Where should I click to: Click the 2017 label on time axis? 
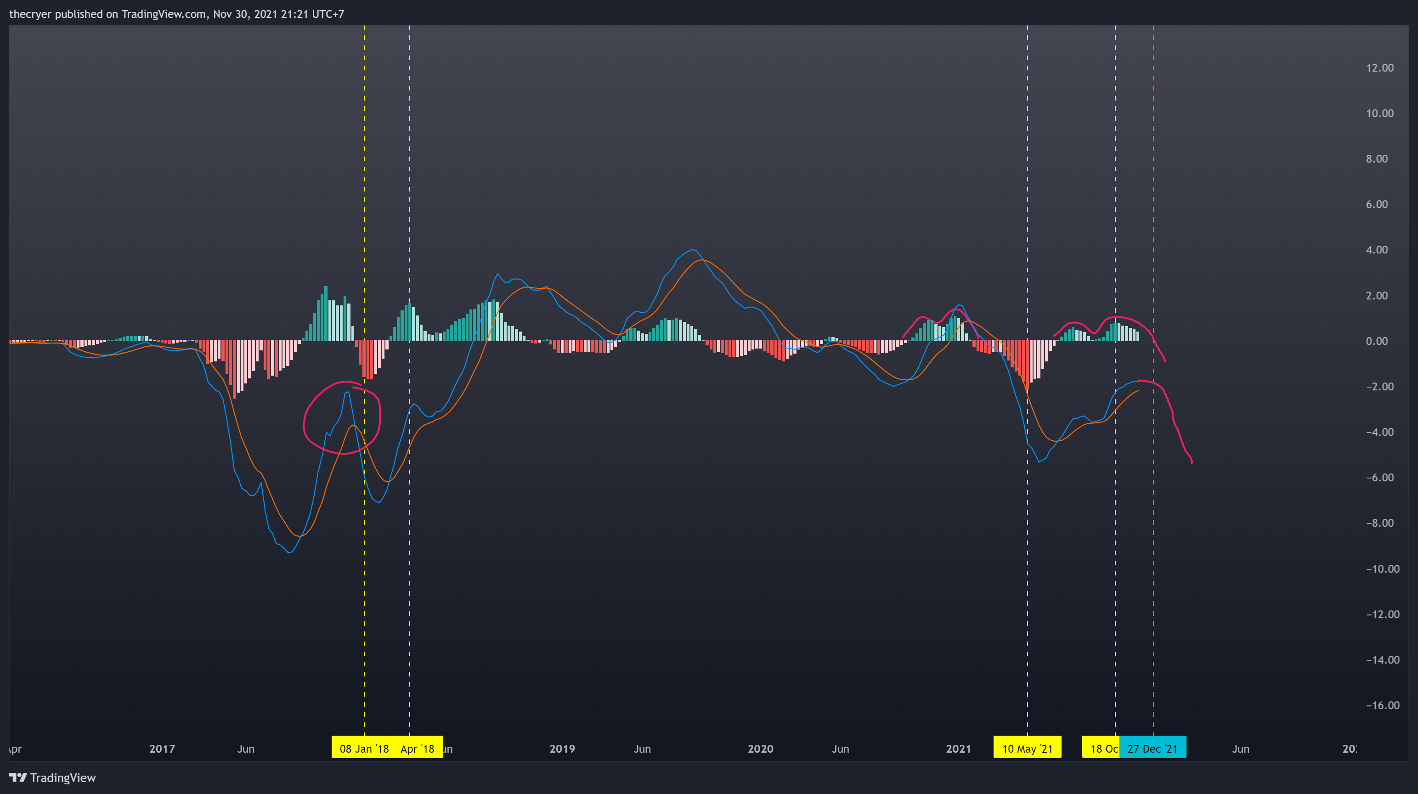pyautogui.click(x=162, y=749)
